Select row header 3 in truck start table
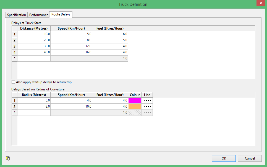The width and height of the screenshot is (267, 167). point(14,46)
